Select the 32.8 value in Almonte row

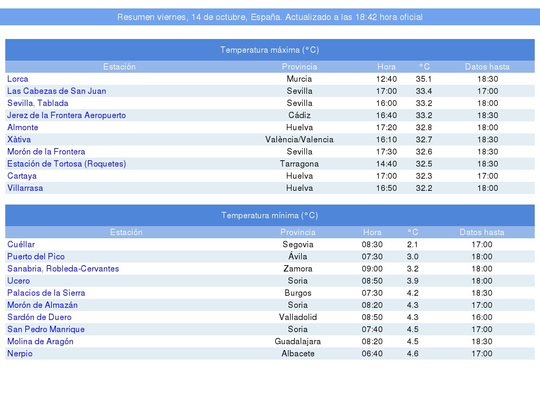(x=423, y=128)
